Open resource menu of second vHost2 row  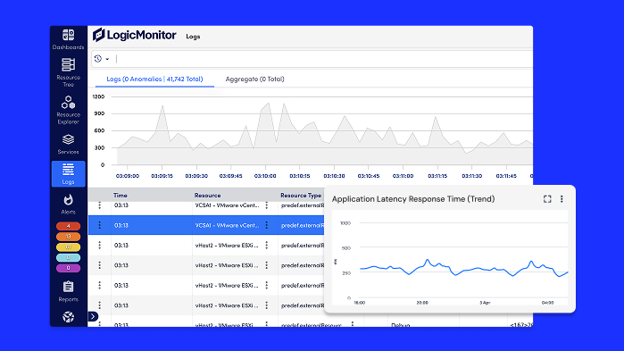pos(267,265)
